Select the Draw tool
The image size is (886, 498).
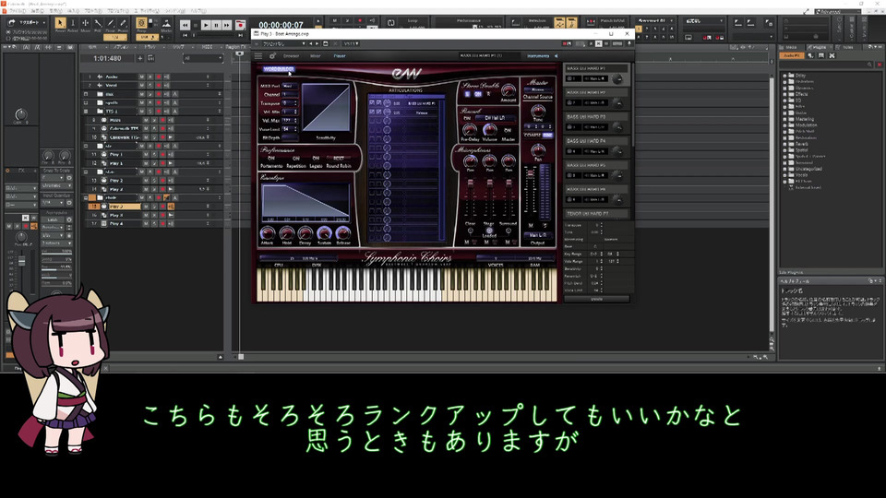pyautogui.click(x=110, y=23)
